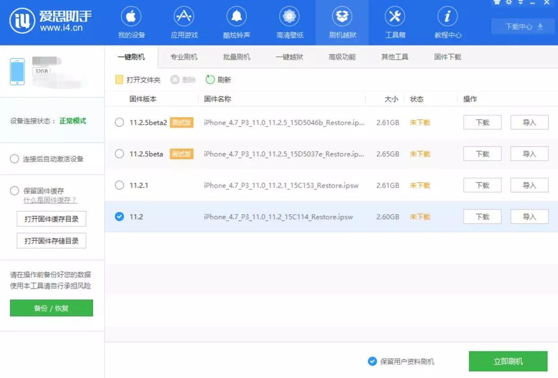558x378 pixels.
Task: Open the 我的设备 (My Devices) section
Action: point(131,22)
